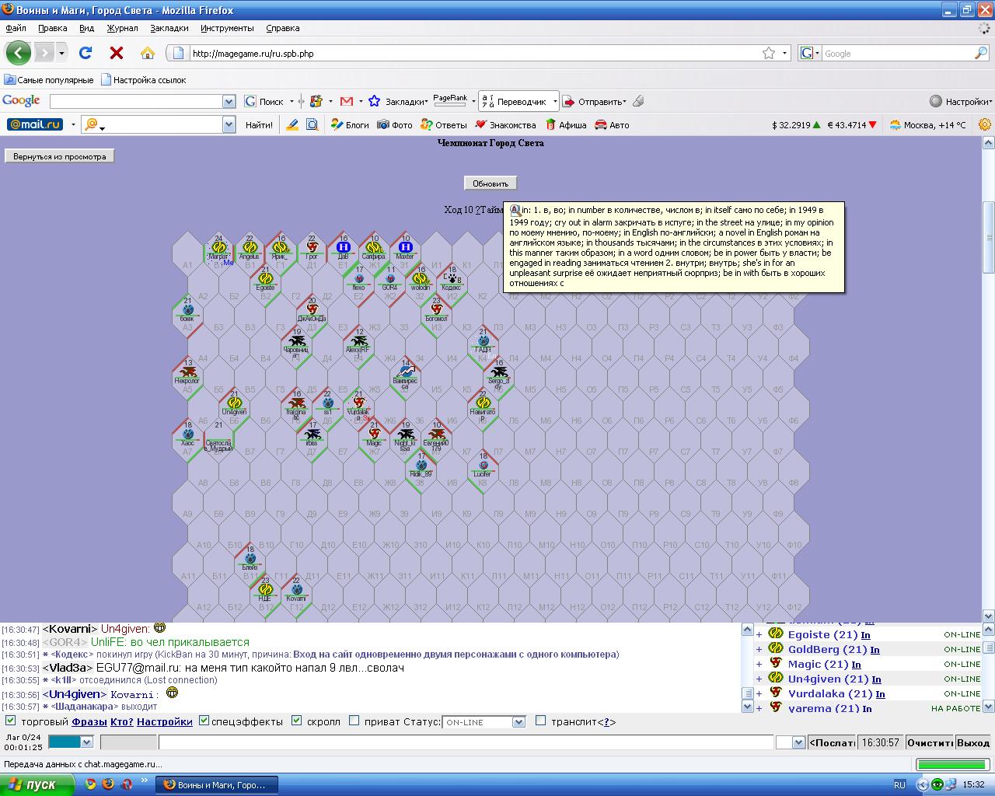This screenshot has width=995, height=796.
Task: Click the Вернуться из просмотра button
Action: [x=59, y=156]
